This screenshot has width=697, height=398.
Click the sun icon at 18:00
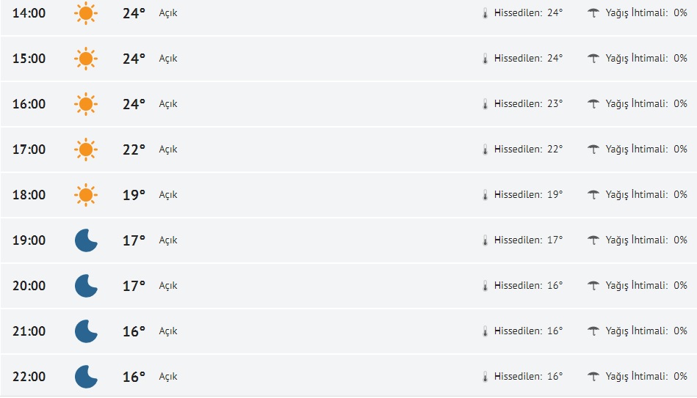[x=86, y=195]
